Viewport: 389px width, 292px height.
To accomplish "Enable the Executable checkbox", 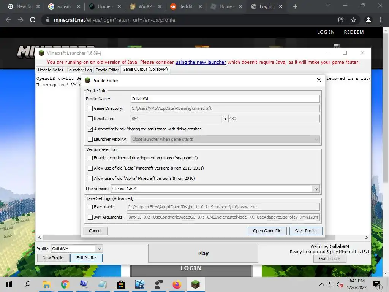I will click(x=90, y=207).
